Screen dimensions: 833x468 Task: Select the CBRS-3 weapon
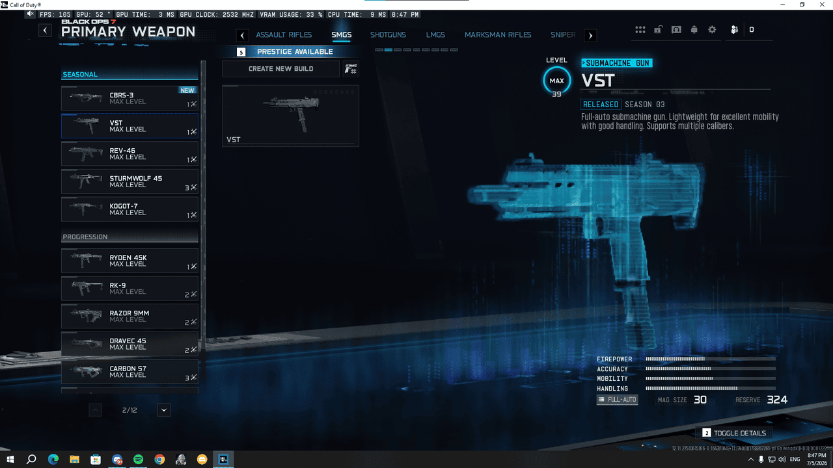click(130, 98)
